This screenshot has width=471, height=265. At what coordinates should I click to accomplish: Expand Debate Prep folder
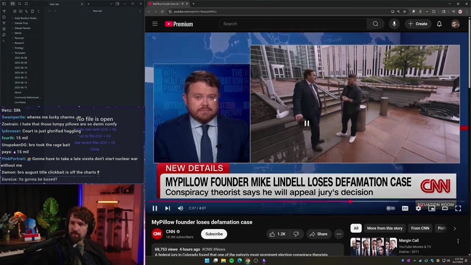pos(21,23)
